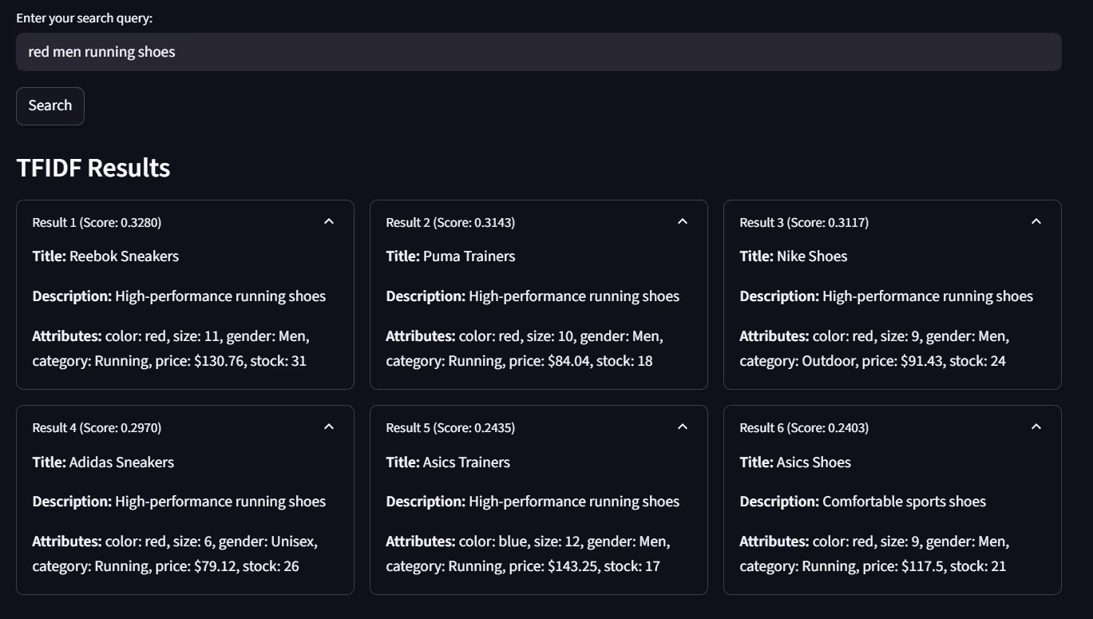This screenshot has width=1093, height=619.
Task: Select the 'Result 6 (Score: 0.2403)' header
Action: pyautogui.click(x=804, y=428)
